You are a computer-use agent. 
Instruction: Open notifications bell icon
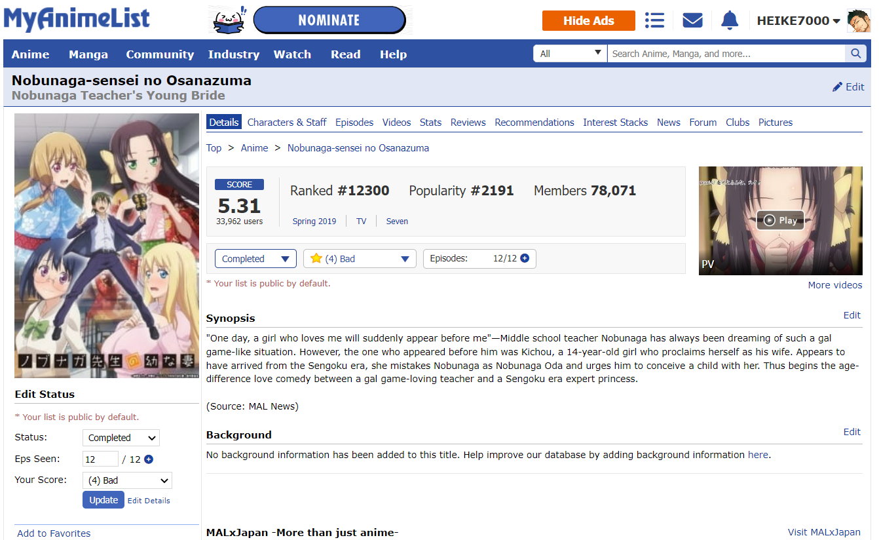click(730, 20)
